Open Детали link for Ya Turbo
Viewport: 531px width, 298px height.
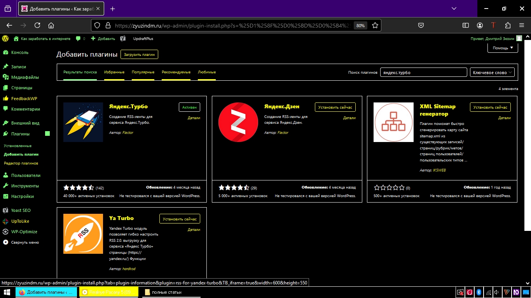pyautogui.click(x=194, y=230)
